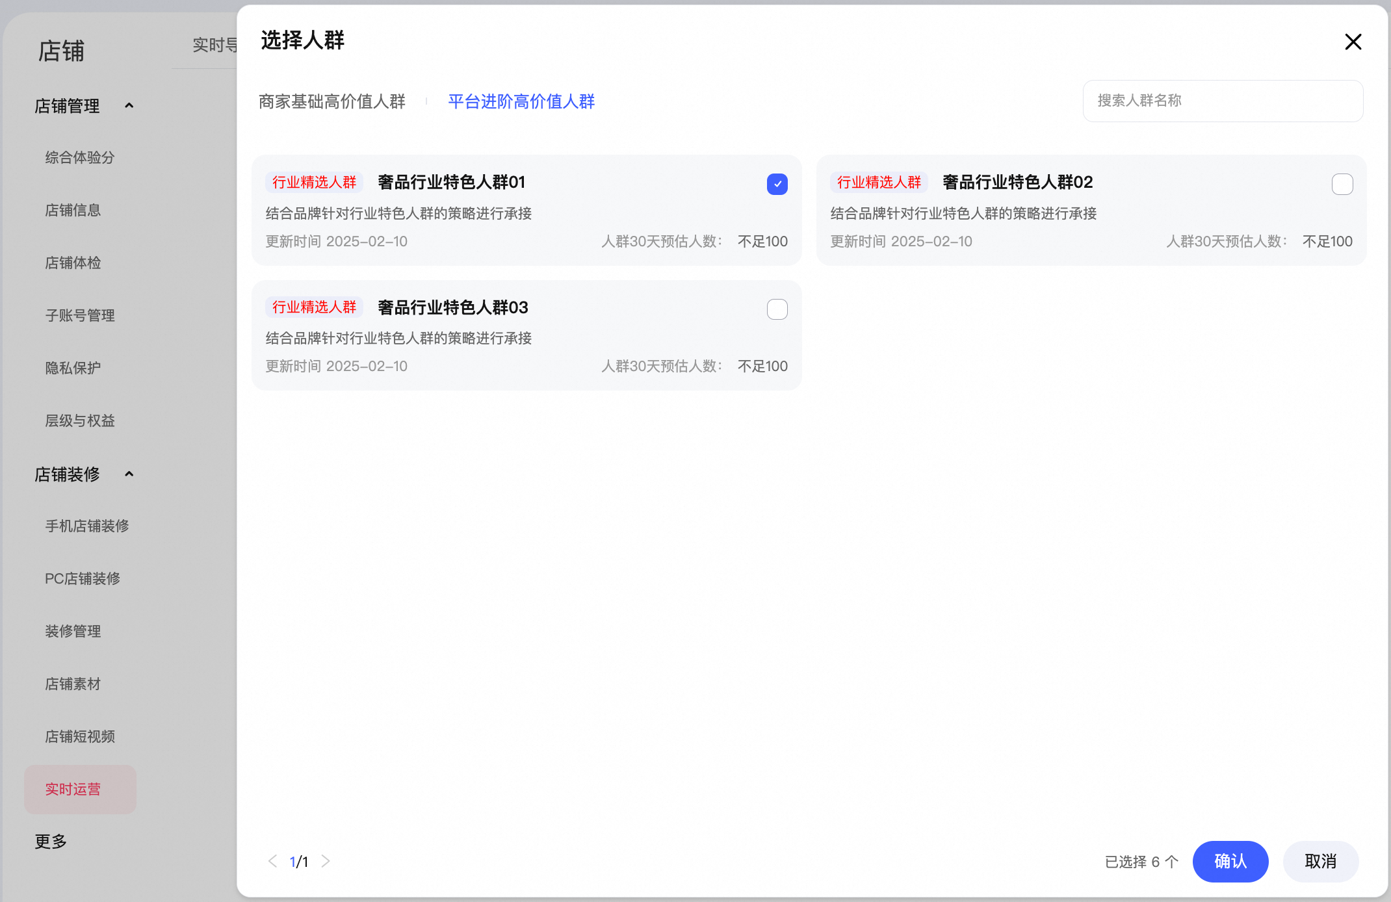Uncheck 奢品行业特色人群01
Screen dimensions: 1391x902
coord(777,184)
